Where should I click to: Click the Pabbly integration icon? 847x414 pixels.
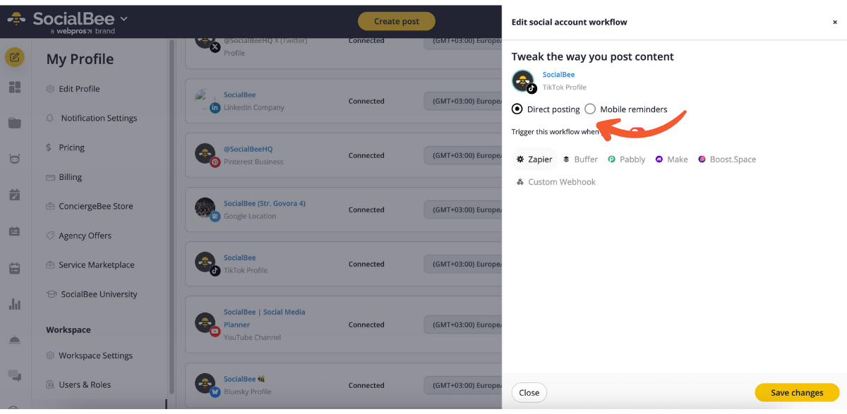click(x=612, y=159)
